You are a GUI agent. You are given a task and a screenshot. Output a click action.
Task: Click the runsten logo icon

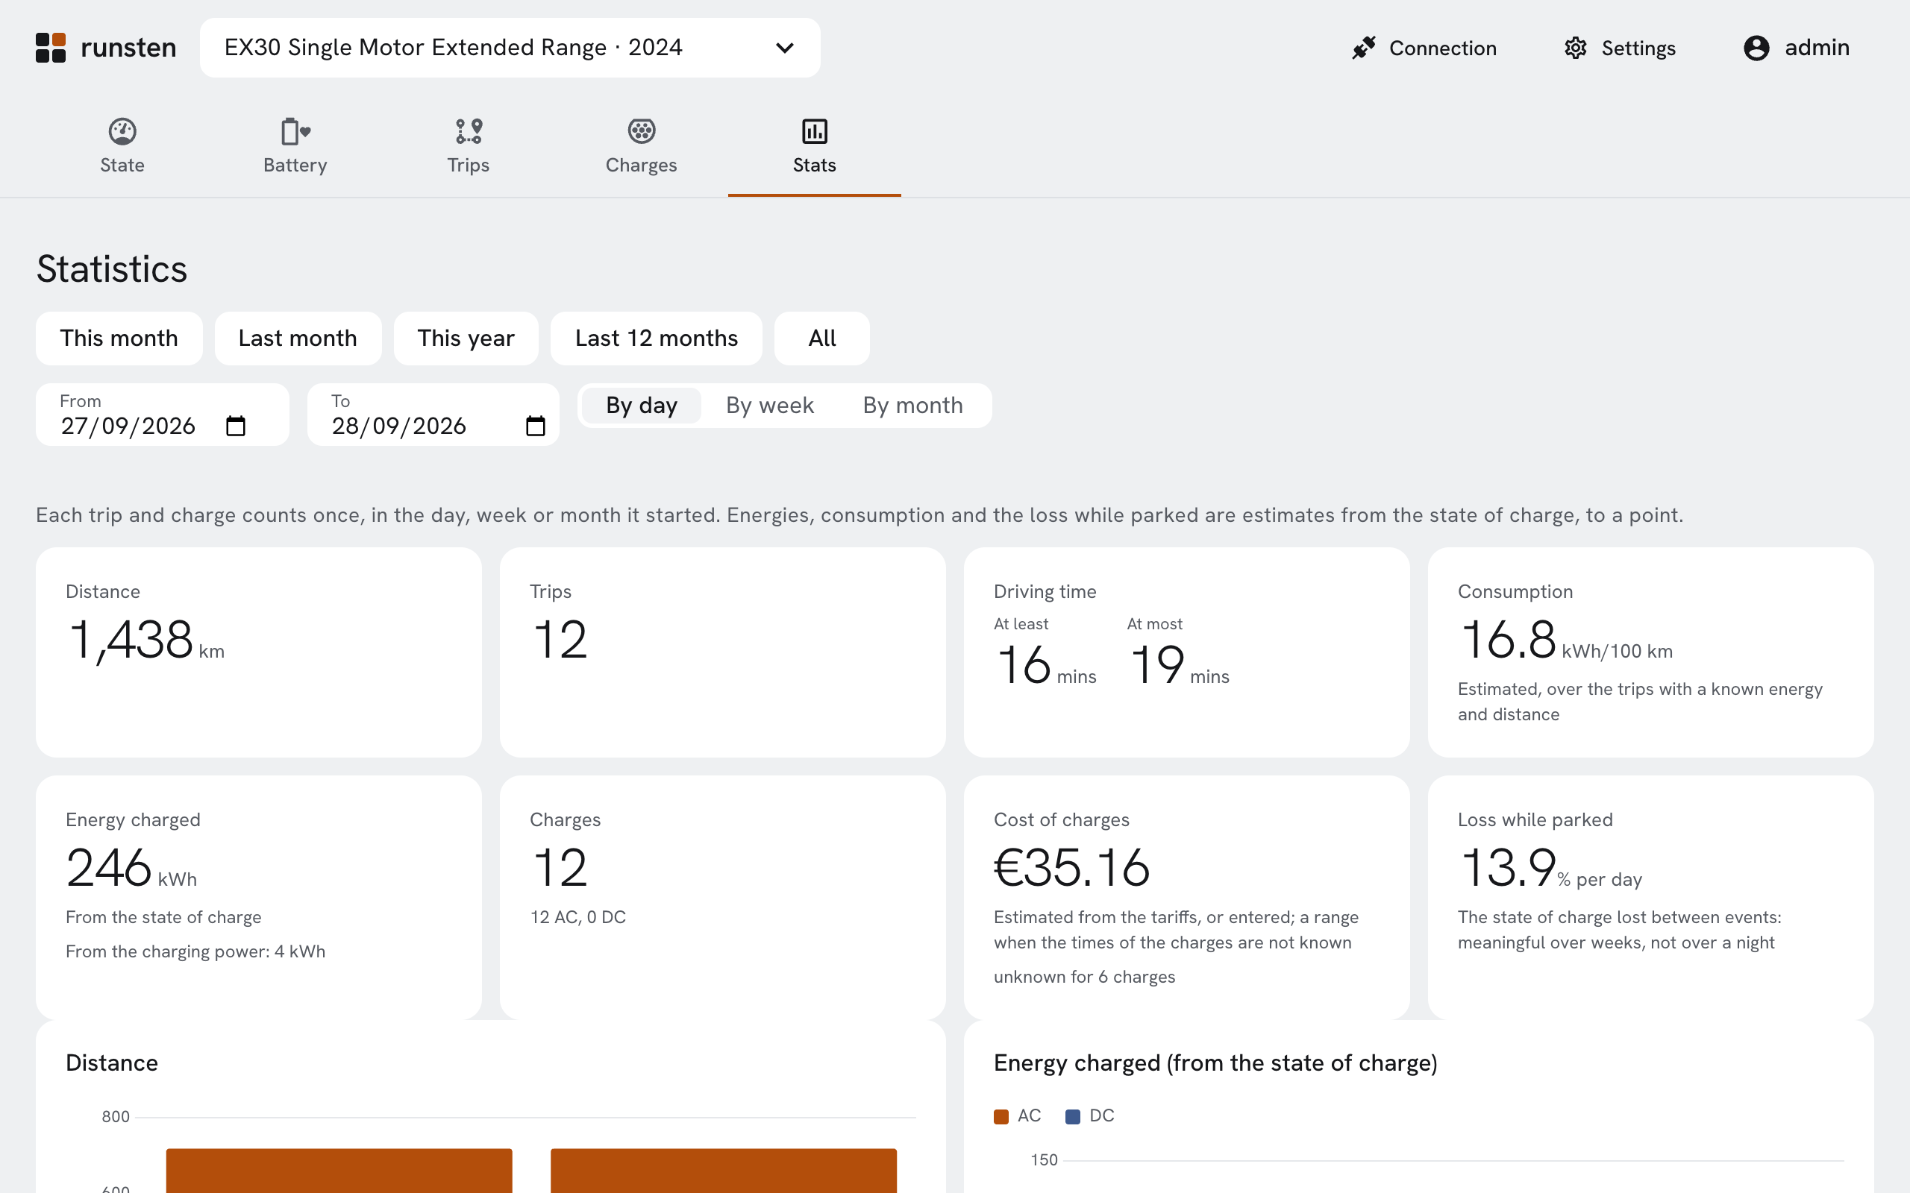51,47
